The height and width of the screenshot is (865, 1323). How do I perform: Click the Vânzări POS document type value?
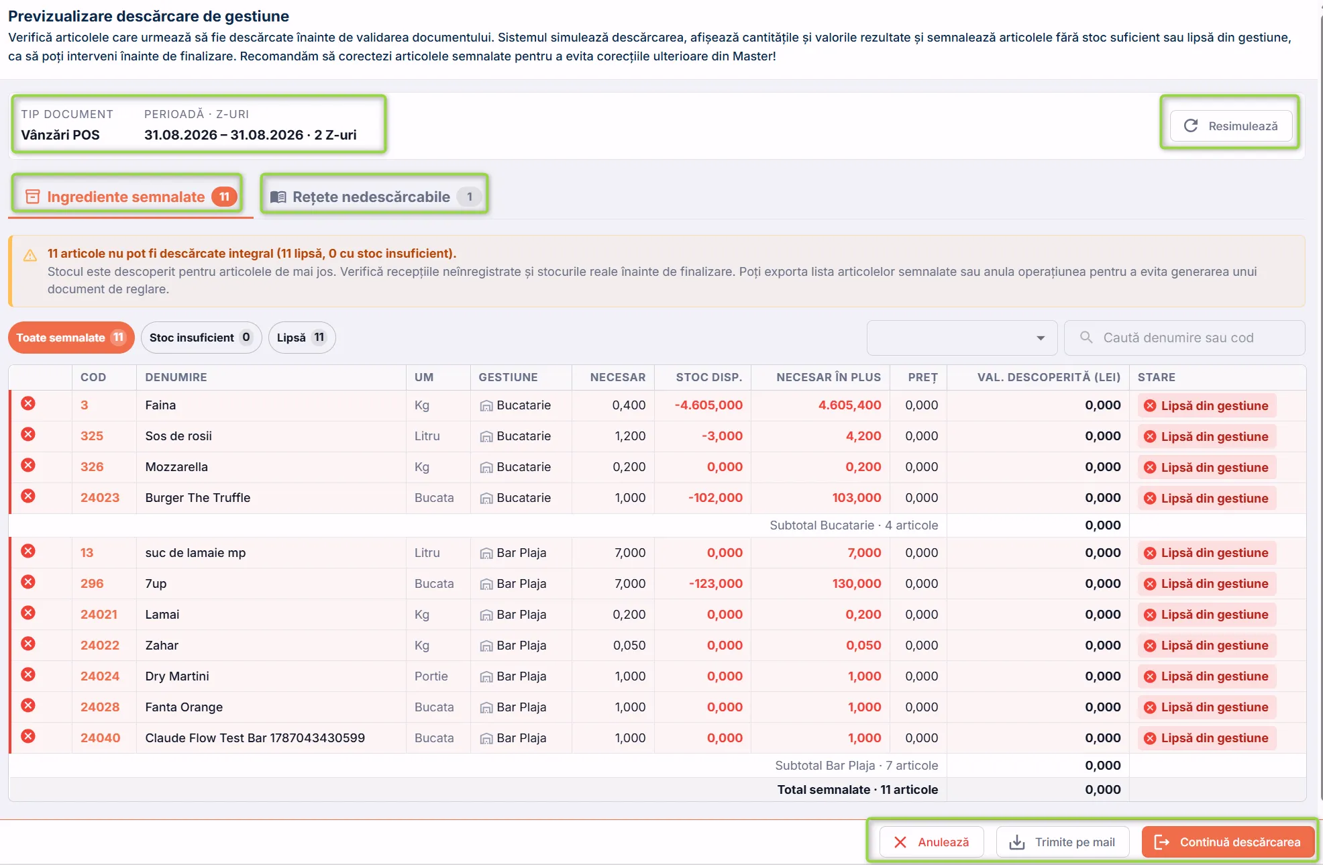click(x=60, y=135)
